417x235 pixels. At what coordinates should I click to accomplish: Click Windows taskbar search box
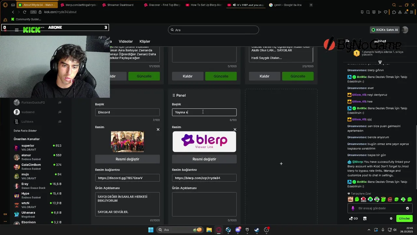tap(180, 230)
